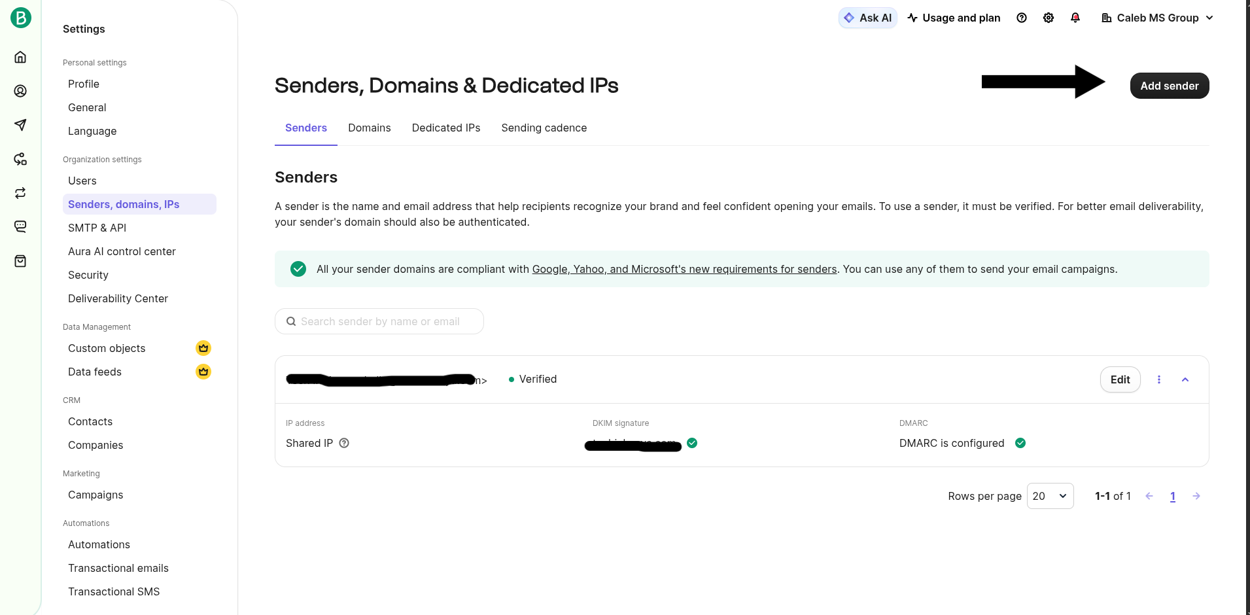Collapse the sender details chevron
The width and height of the screenshot is (1250, 615).
1185,379
